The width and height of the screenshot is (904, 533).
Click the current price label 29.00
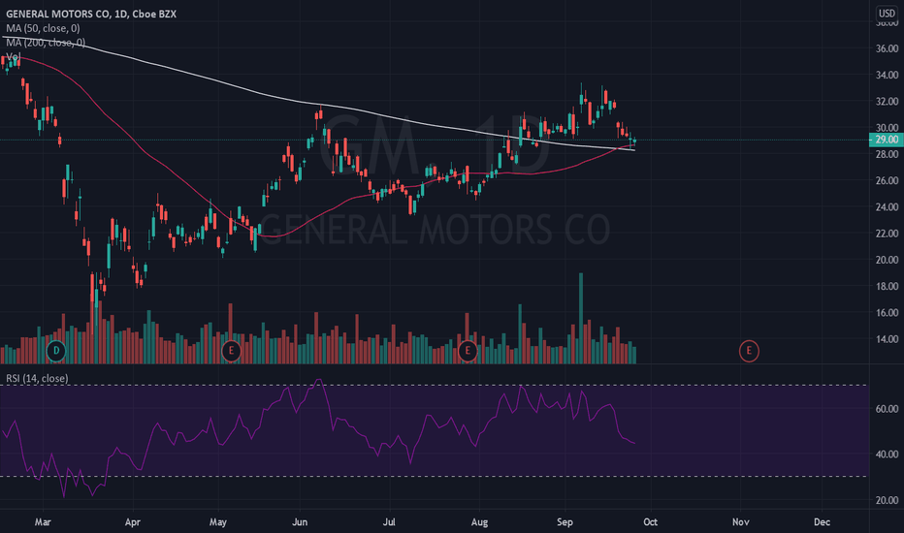point(887,140)
